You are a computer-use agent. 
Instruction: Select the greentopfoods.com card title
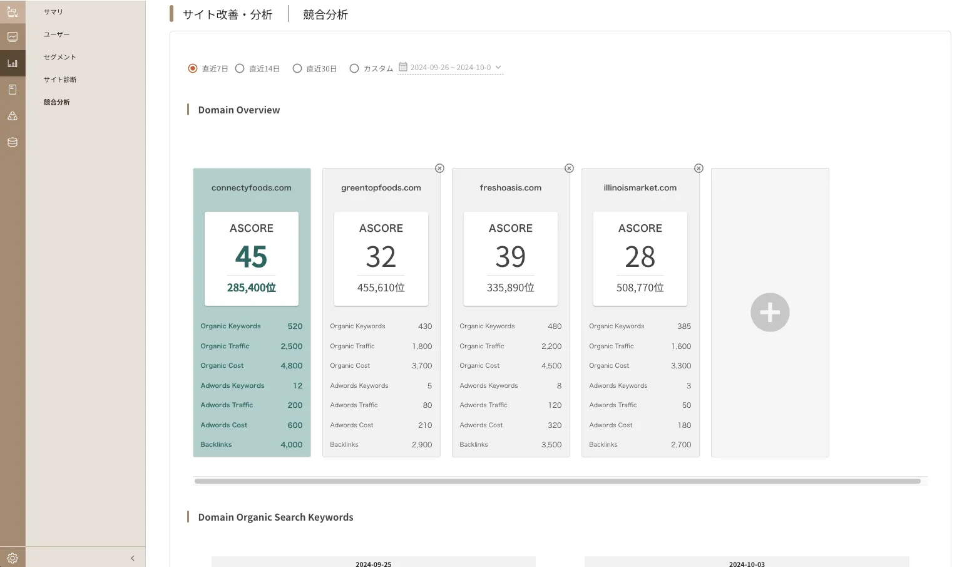381,187
